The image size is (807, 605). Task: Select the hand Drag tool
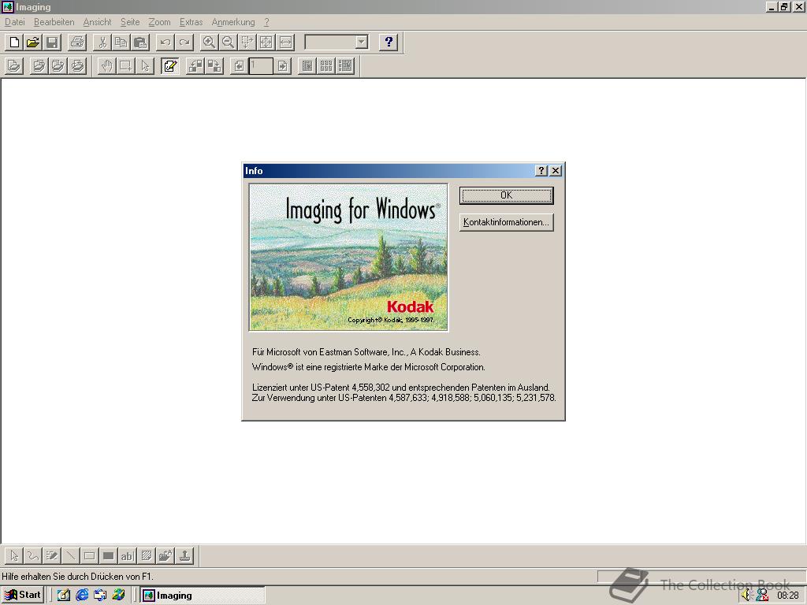click(x=106, y=66)
